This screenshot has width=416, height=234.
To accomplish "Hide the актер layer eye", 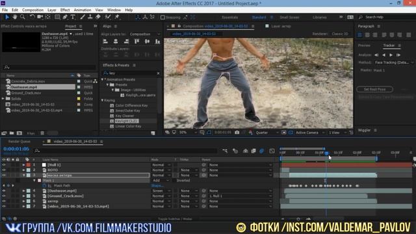I will click(4, 201).
